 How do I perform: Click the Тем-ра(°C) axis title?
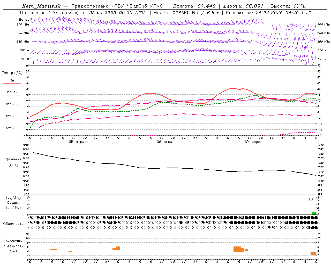[x=12, y=73]
